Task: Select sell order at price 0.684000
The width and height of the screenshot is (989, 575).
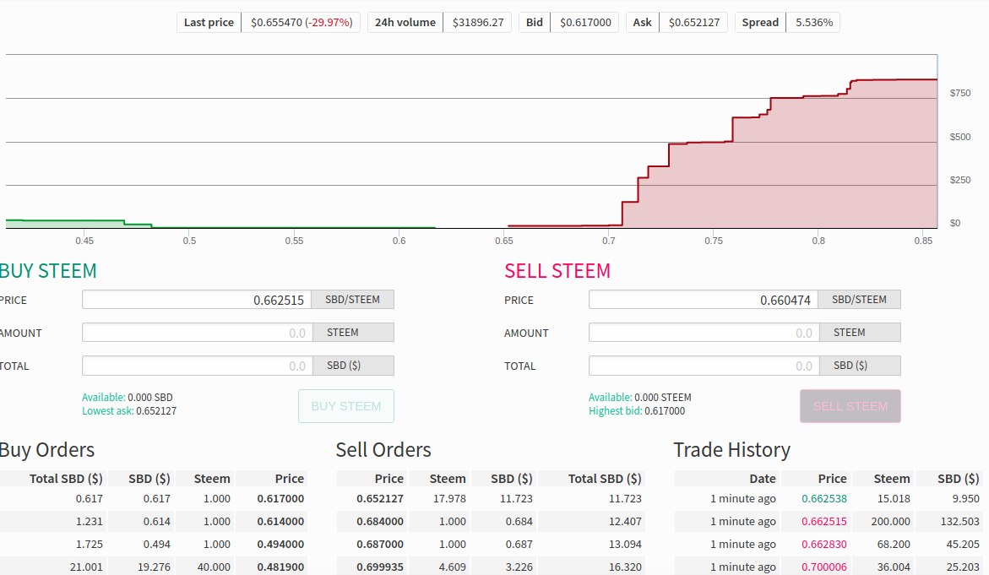Action: [x=491, y=522]
